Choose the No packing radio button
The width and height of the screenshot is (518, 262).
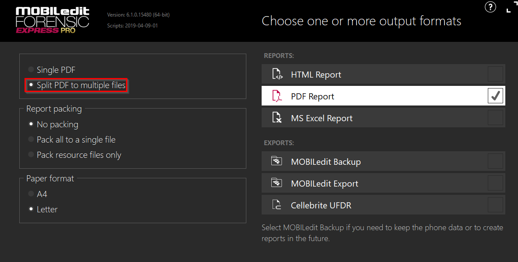coord(31,124)
